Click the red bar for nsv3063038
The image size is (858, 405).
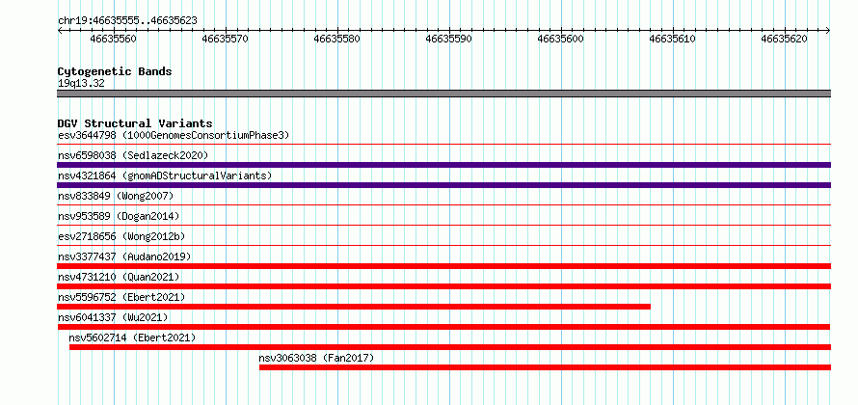click(x=545, y=367)
